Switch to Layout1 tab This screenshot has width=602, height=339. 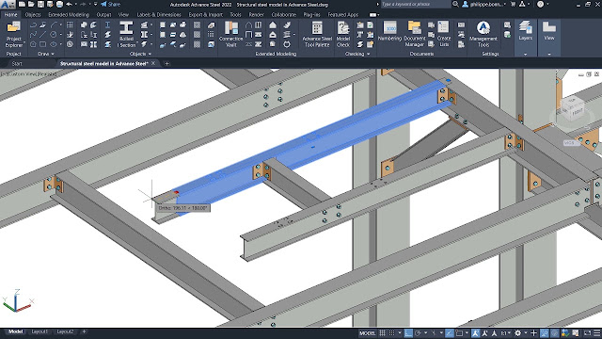[40, 331]
